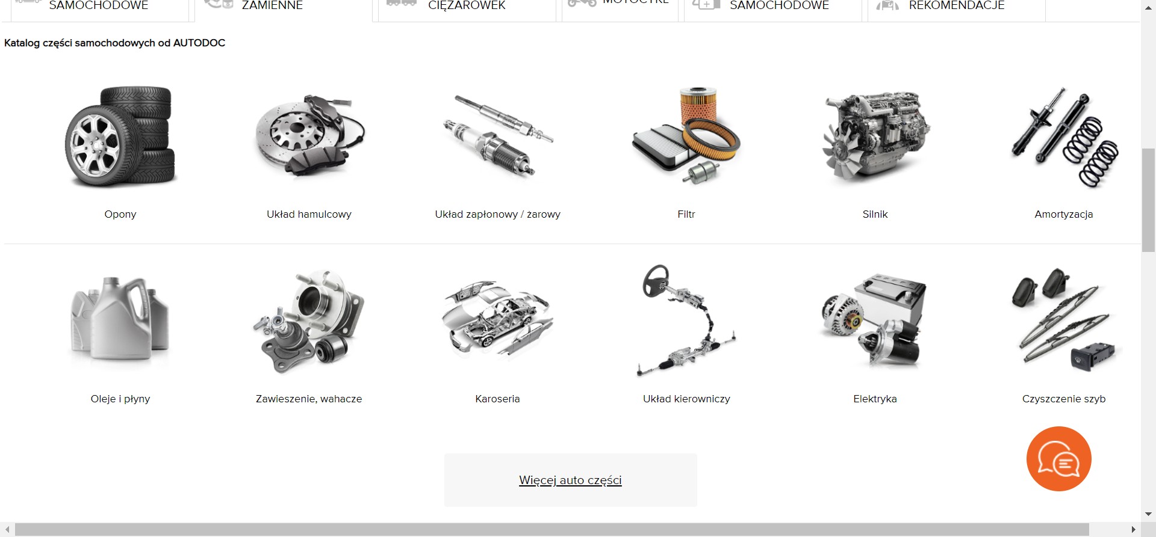The height and width of the screenshot is (537, 1156).
Task: Open the steering column image
Action: [x=686, y=321]
